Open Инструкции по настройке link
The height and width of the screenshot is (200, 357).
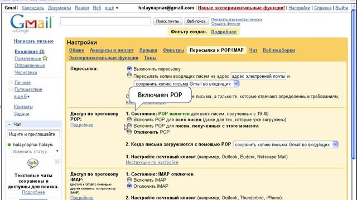pos(152,163)
